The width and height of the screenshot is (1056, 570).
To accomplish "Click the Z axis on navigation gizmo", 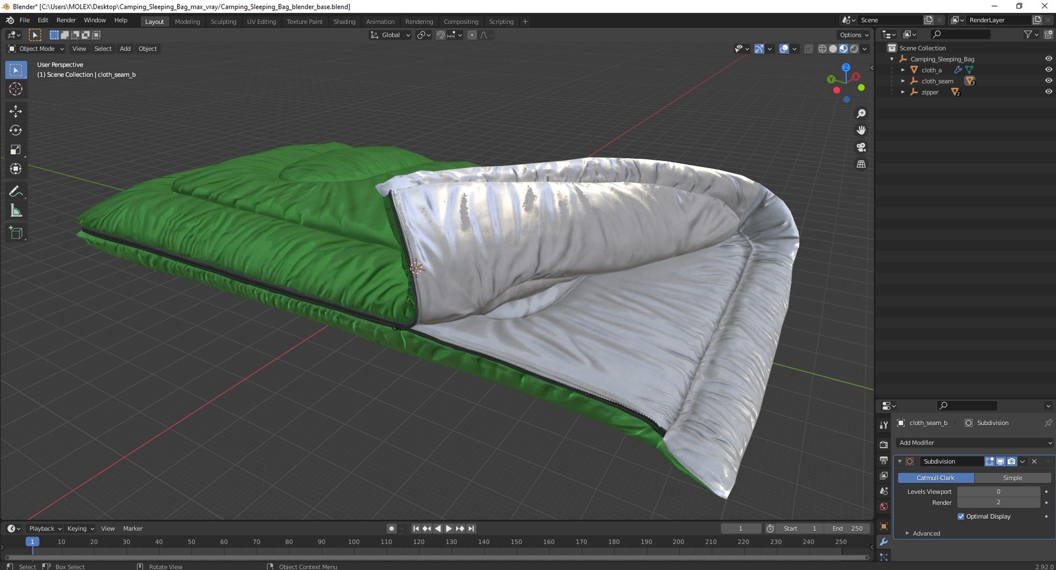I will [846, 67].
